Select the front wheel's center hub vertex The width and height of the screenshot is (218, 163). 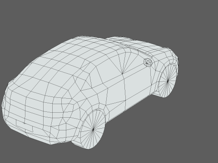[x=168, y=81]
